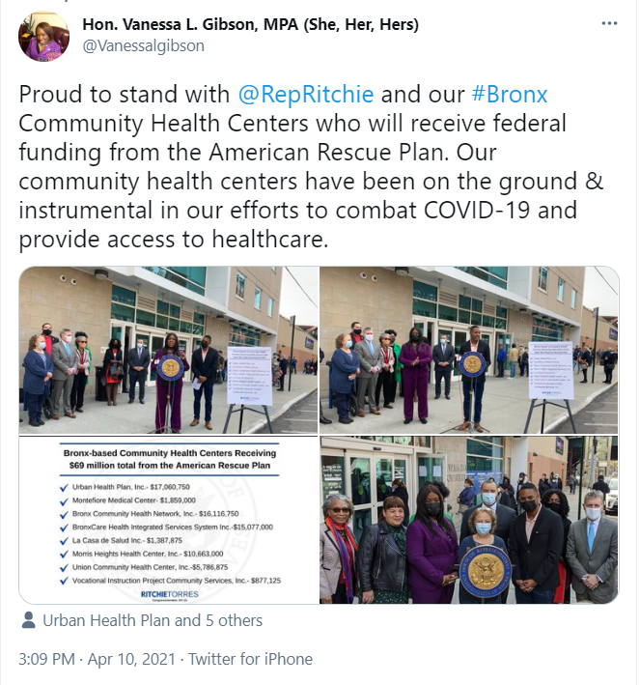Image resolution: width=640 pixels, height=685 pixels.
Task: Open the @RepRitchie mention link
Action: coord(306,95)
